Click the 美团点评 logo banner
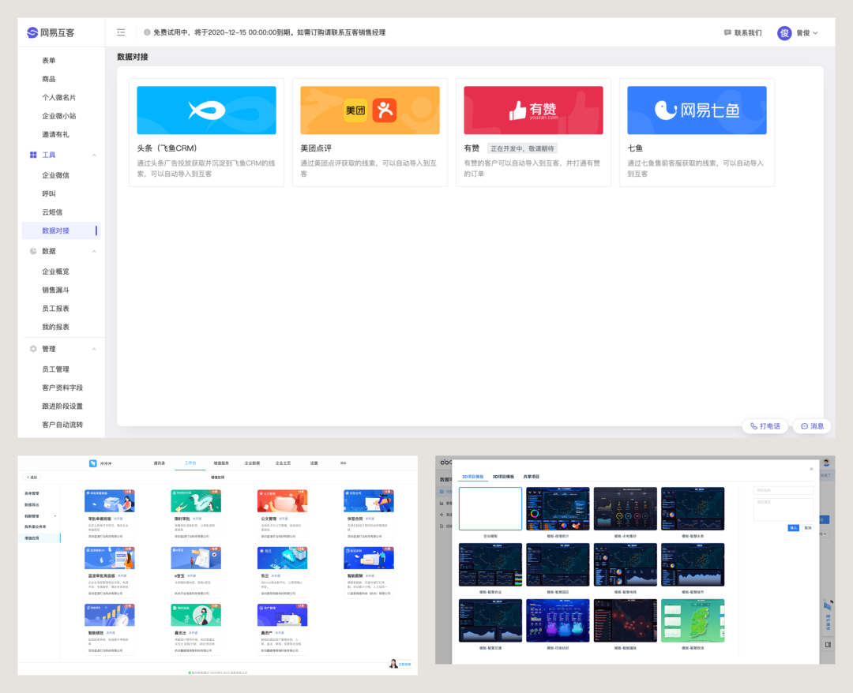Screen dimensions: 853x693 click(370, 111)
